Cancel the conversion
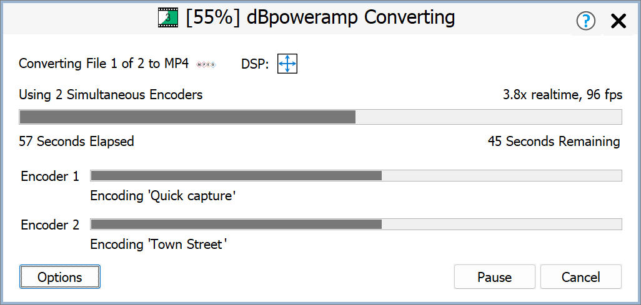Image resolution: width=641 pixels, height=305 pixels. pyautogui.click(x=580, y=277)
